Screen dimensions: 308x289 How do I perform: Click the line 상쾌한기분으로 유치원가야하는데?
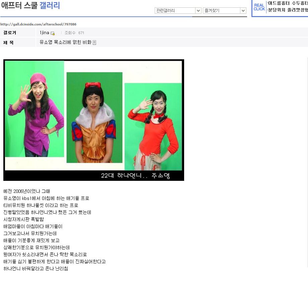point(37,247)
